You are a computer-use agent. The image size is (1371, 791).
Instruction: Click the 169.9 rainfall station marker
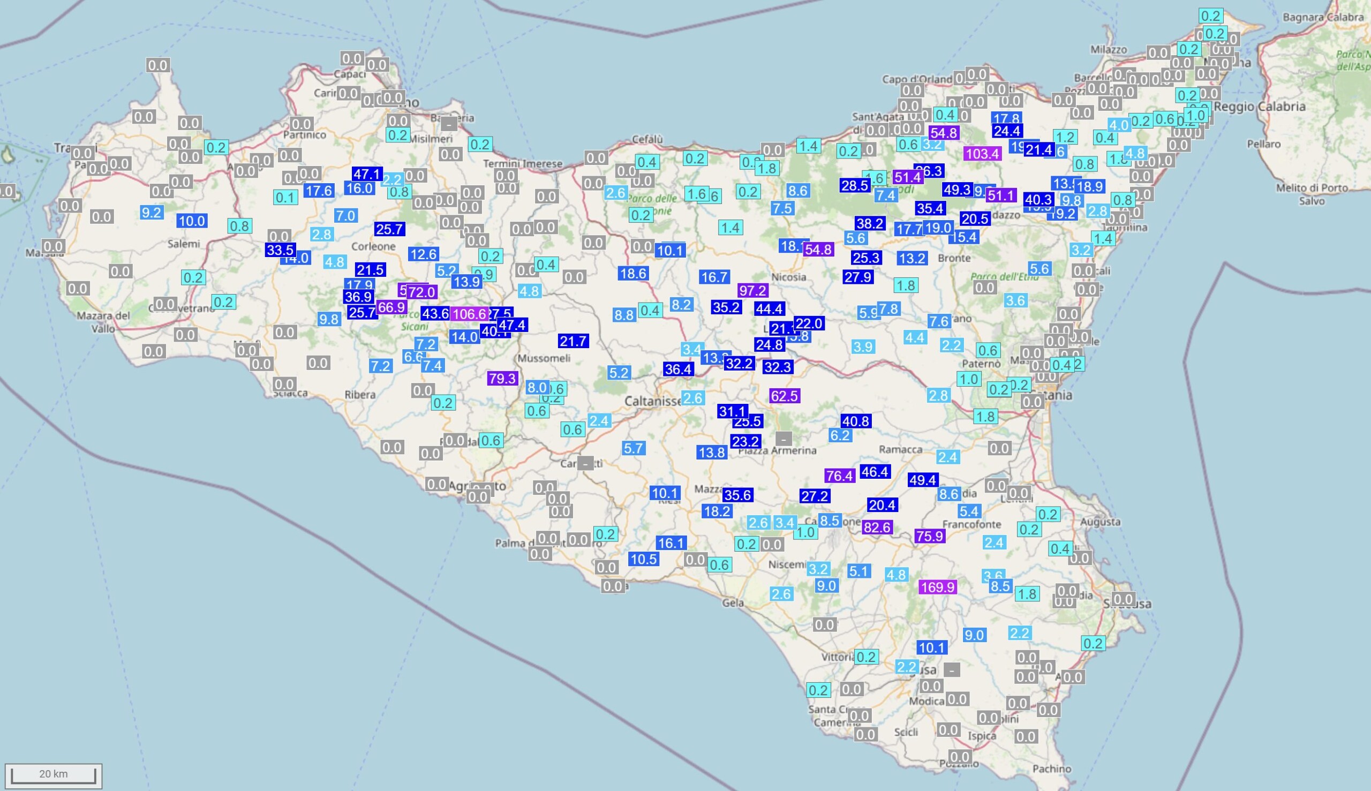click(x=938, y=587)
